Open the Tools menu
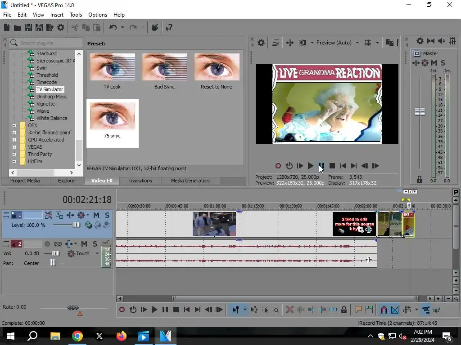The width and height of the screenshot is (461, 345). [x=76, y=15]
